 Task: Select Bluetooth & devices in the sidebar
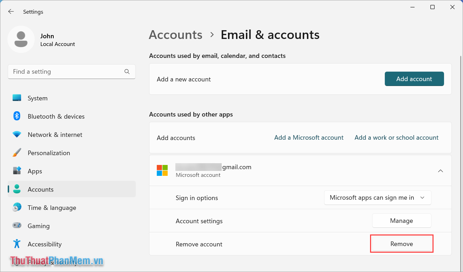coord(56,116)
